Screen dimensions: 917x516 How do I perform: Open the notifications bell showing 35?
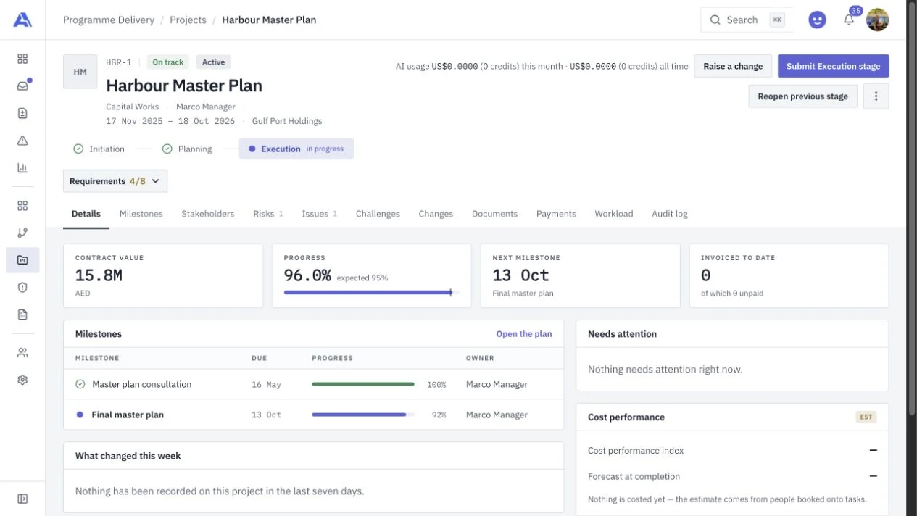849,20
